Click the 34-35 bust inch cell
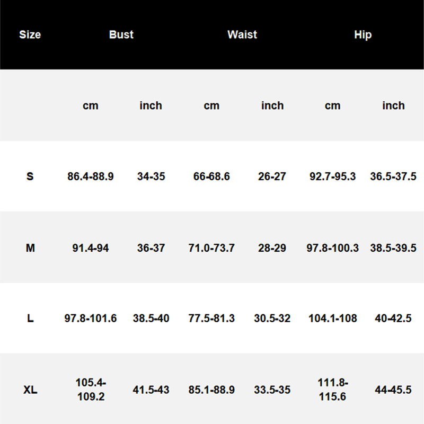 click(151, 176)
